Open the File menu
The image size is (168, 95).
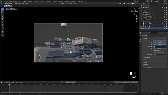point(4,1)
